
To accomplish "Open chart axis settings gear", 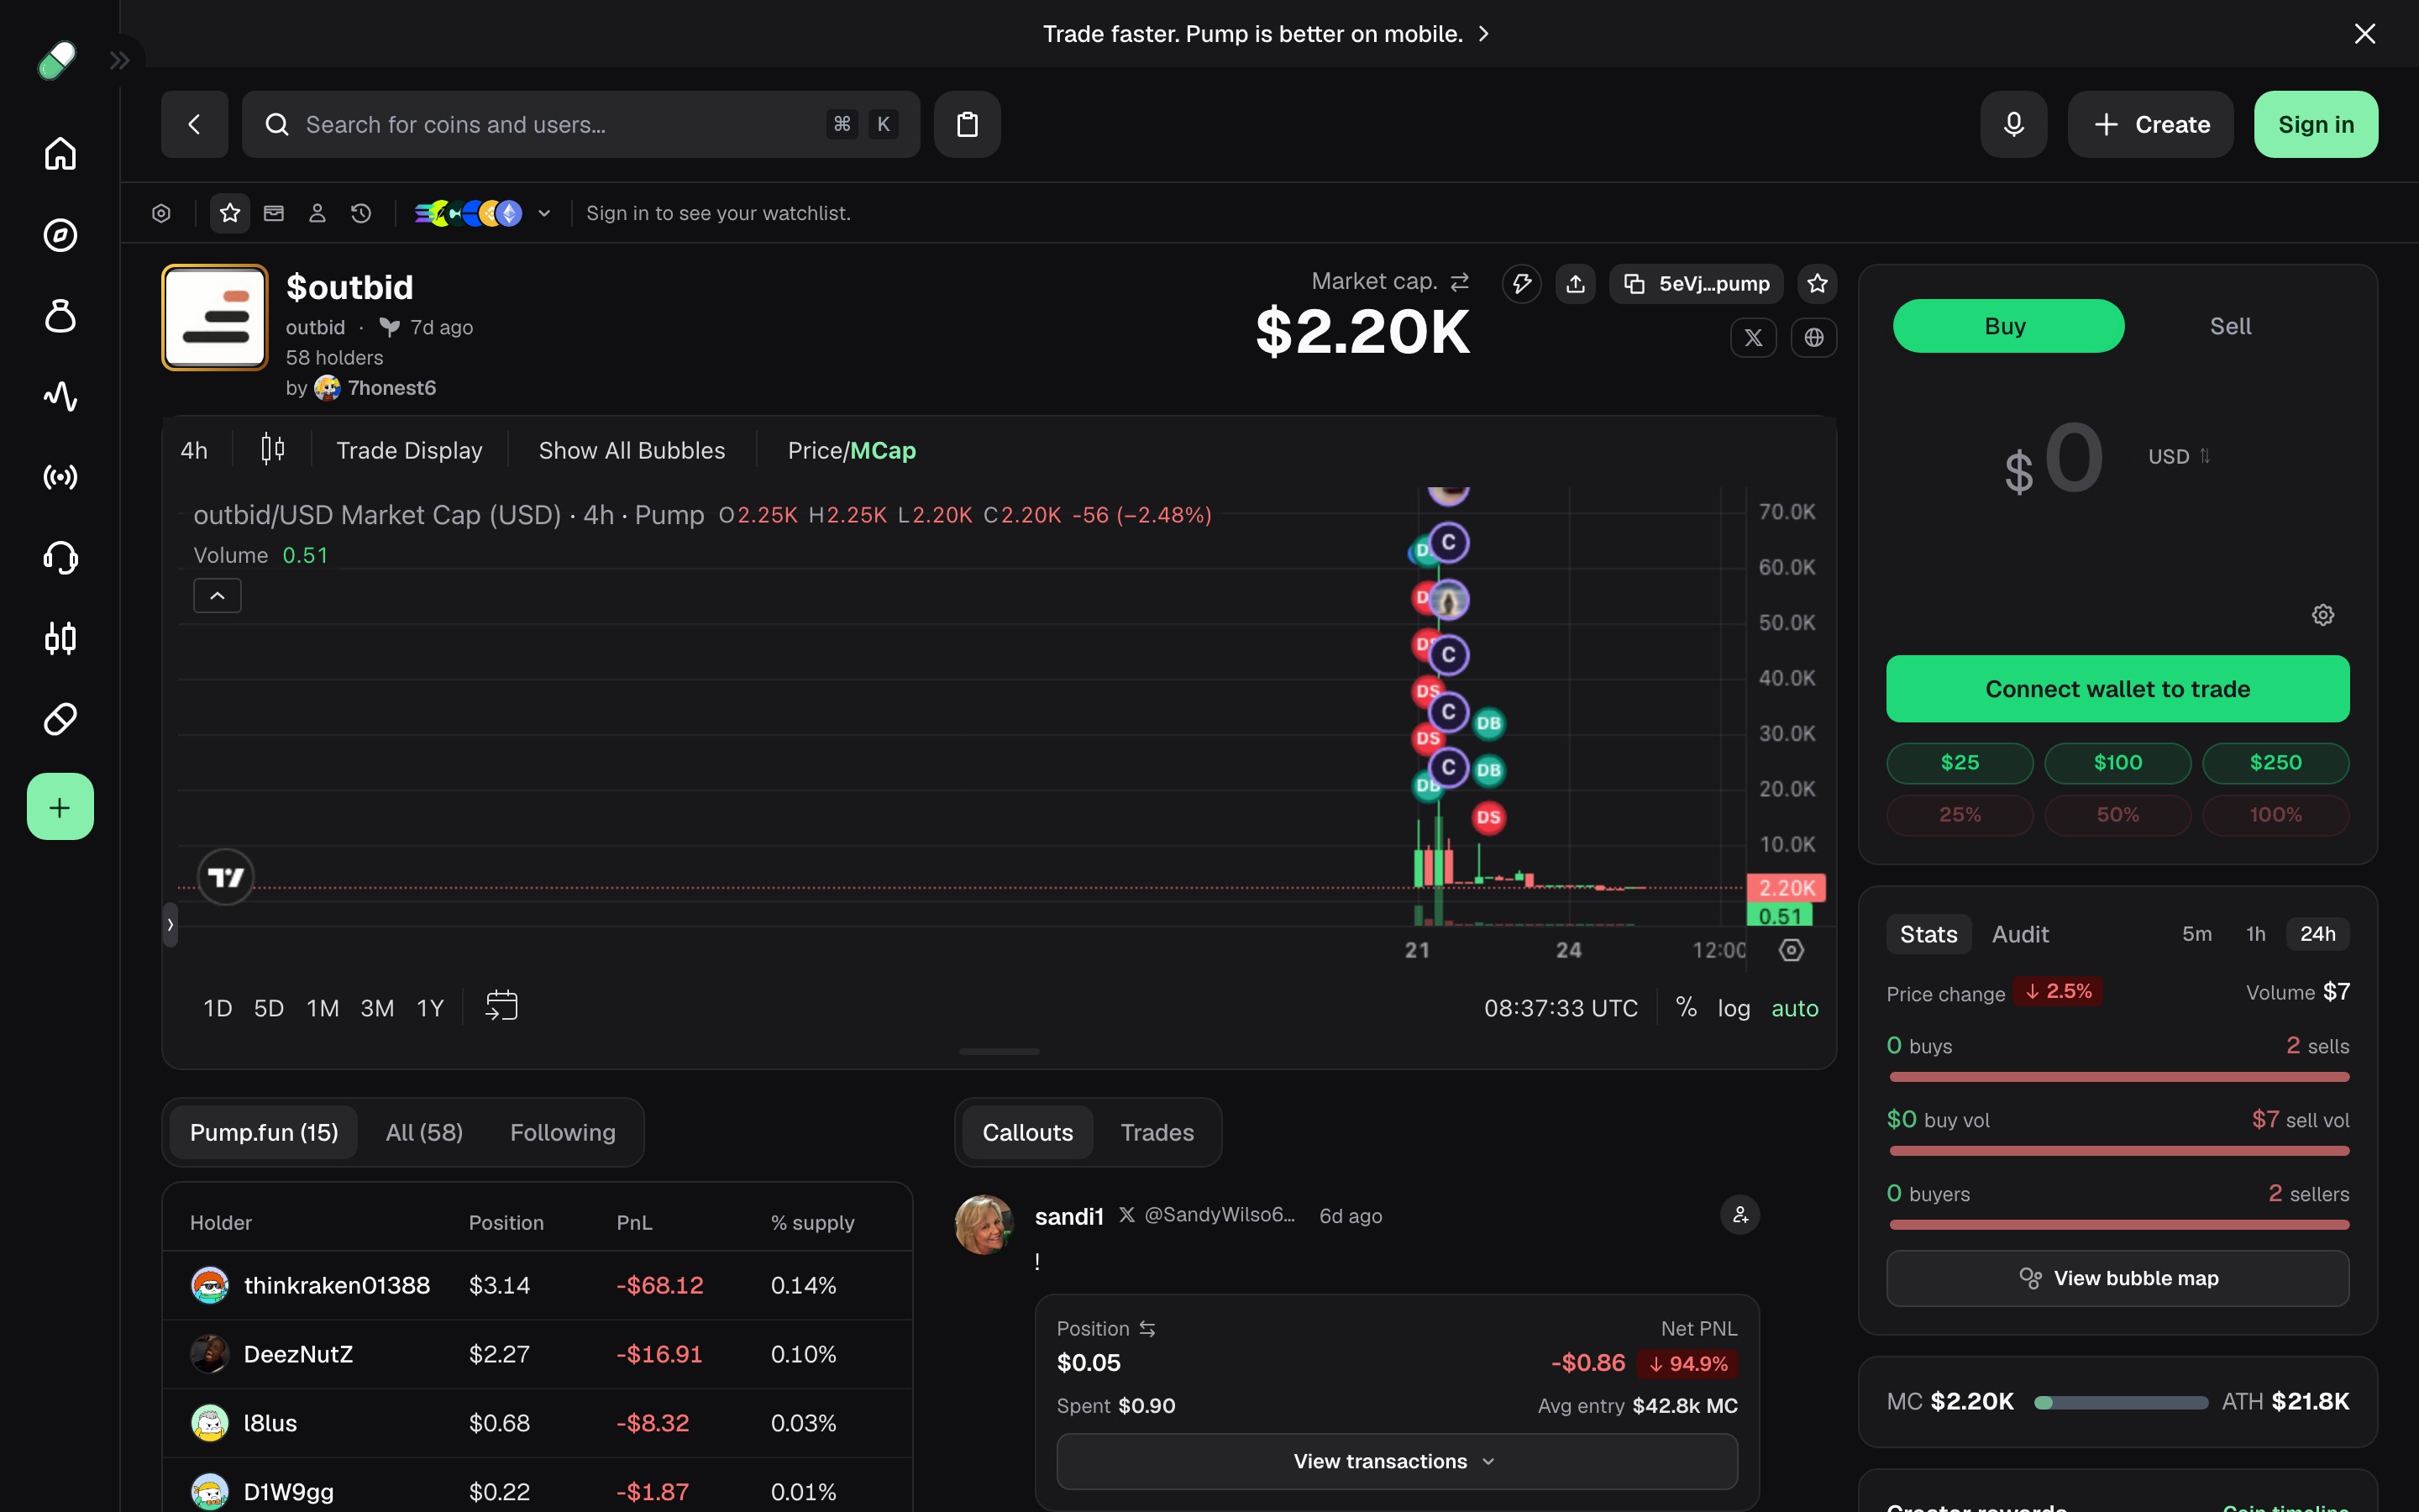I will pos(1792,950).
